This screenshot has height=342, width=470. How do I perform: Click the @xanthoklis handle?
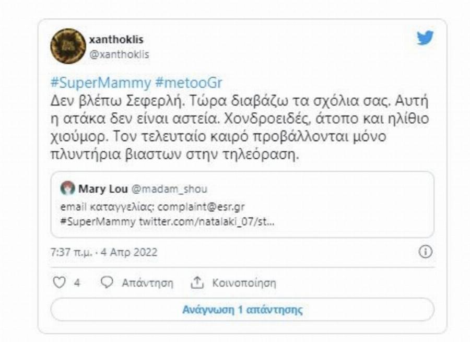click(119, 53)
